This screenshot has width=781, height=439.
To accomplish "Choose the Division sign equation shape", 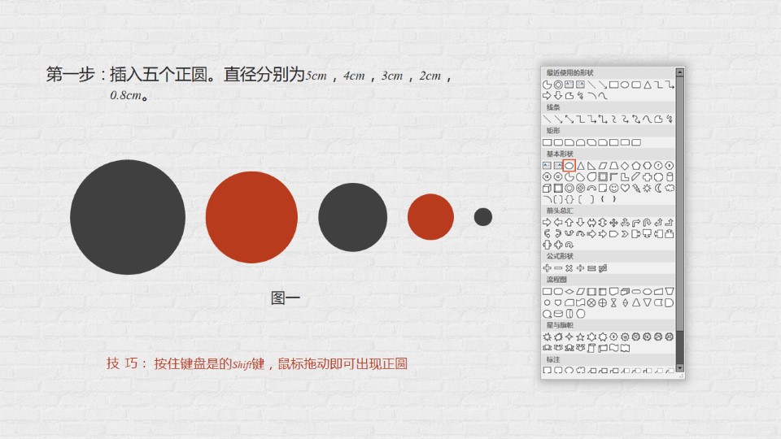I will (x=581, y=268).
